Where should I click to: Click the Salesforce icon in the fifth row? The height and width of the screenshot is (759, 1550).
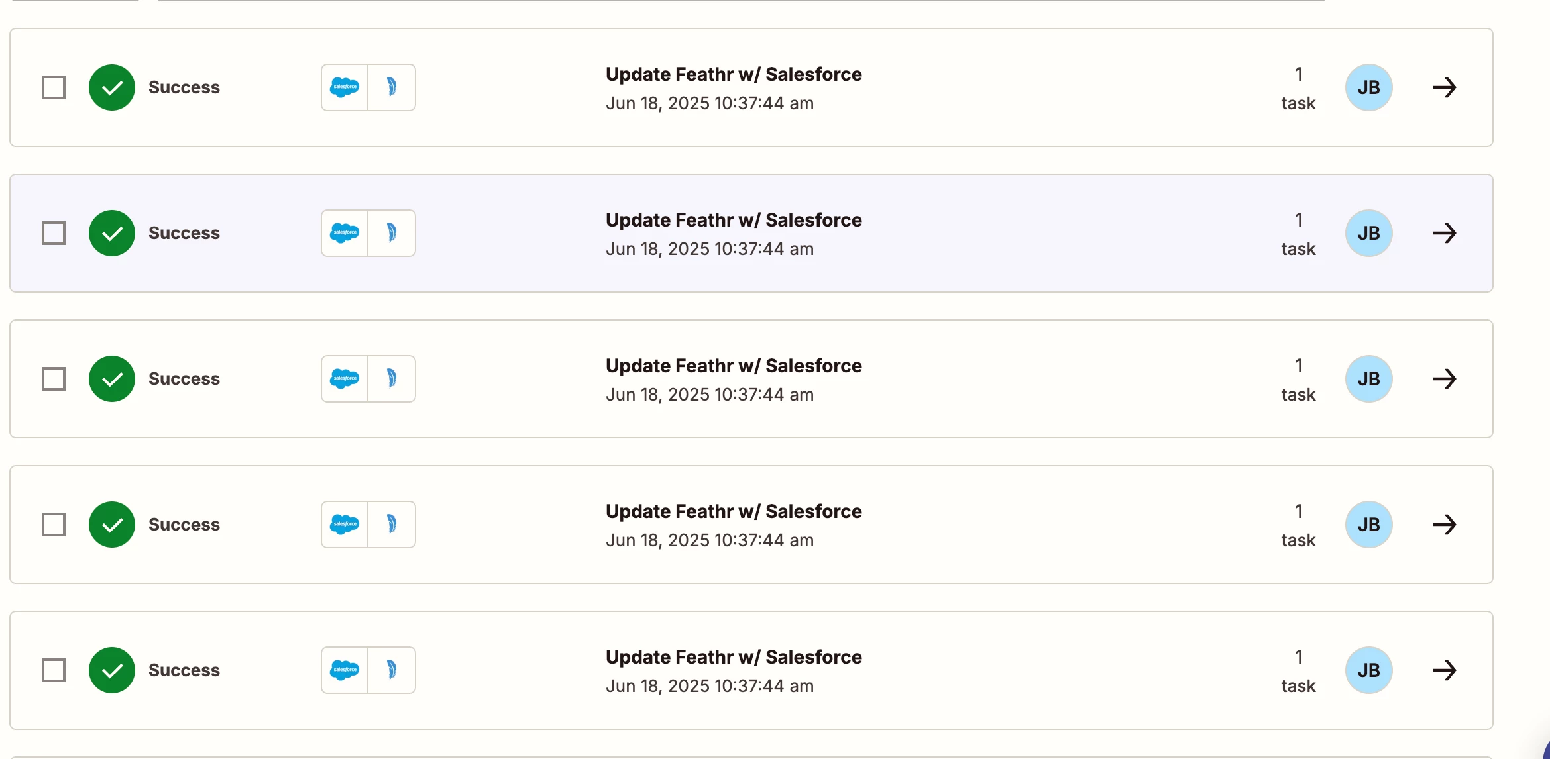[345, 670]
